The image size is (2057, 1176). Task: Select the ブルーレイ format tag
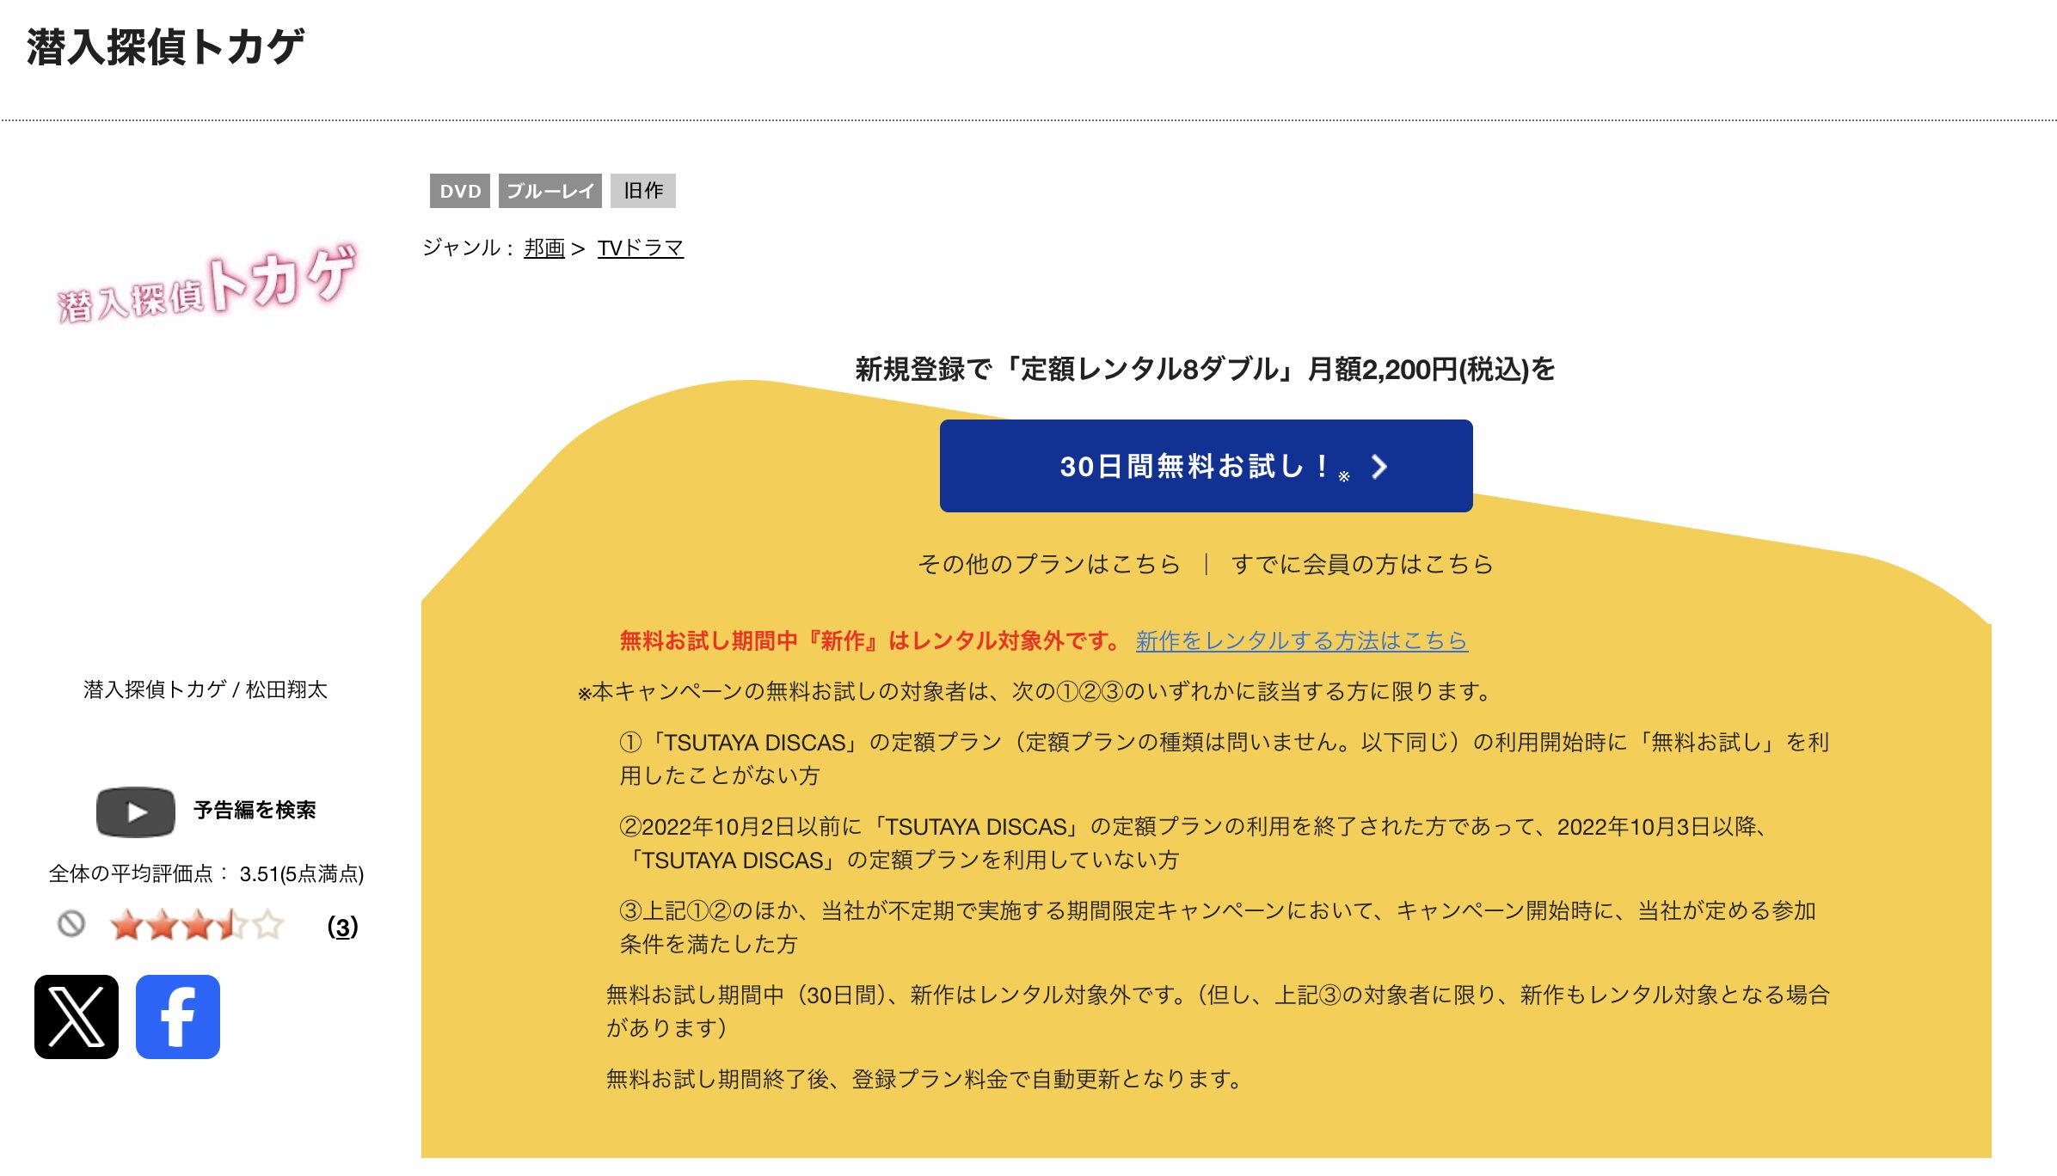[550, 191]
